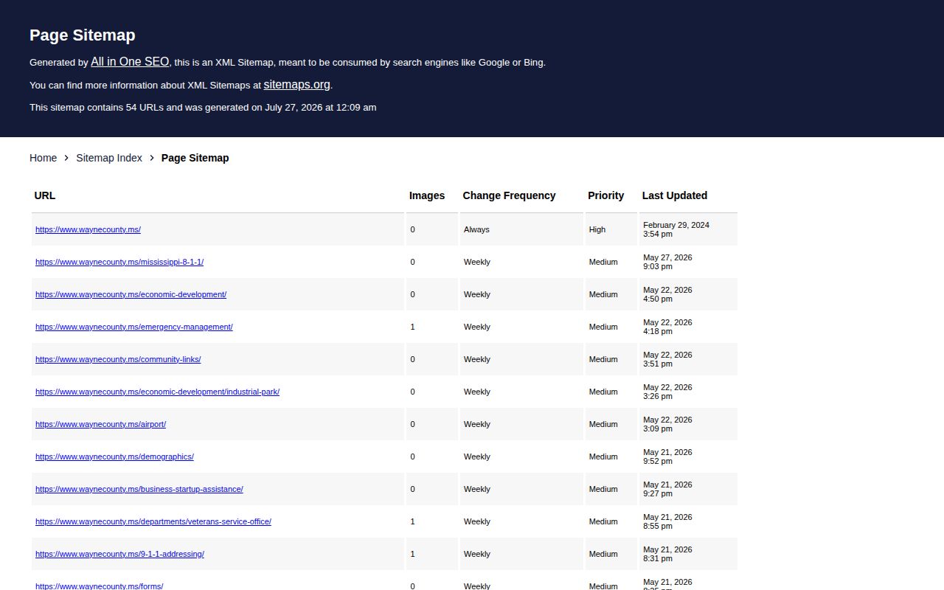Open the demographics page link
This screenshot has width=944, height=590.
click(x=114, y=457)
